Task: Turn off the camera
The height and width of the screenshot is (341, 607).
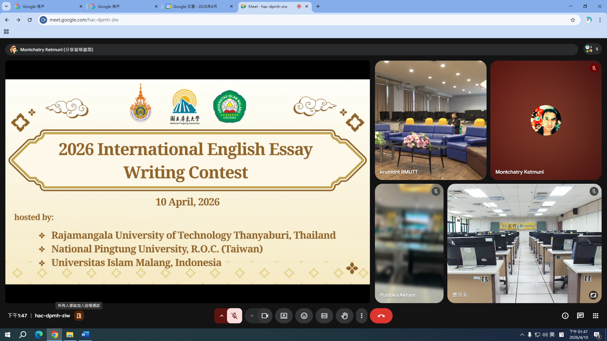Action: tap(265, 316)
